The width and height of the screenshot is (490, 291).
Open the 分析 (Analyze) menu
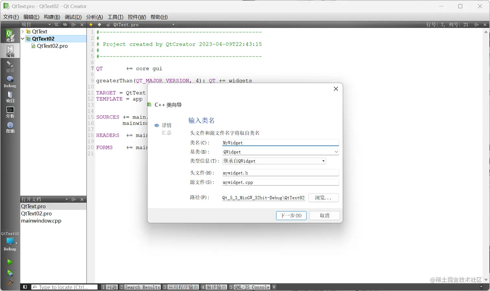(x=94, y=17)
